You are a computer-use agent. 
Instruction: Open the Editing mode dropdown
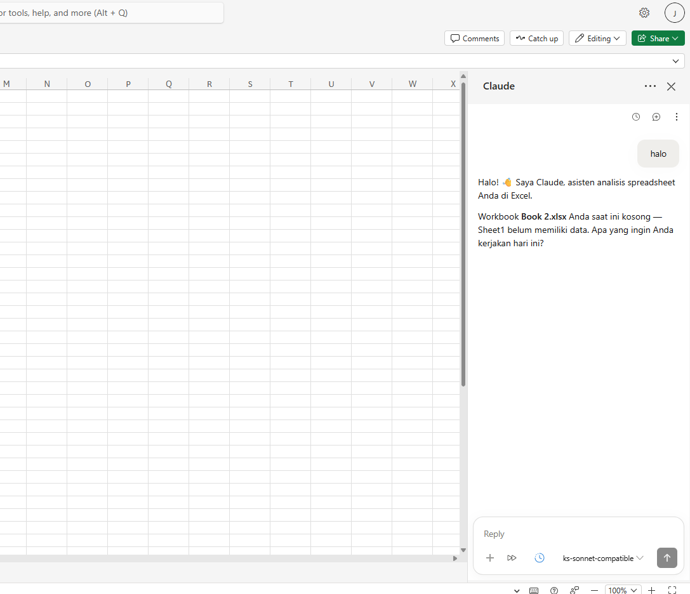pyautogui.click(x=597, y=38)
